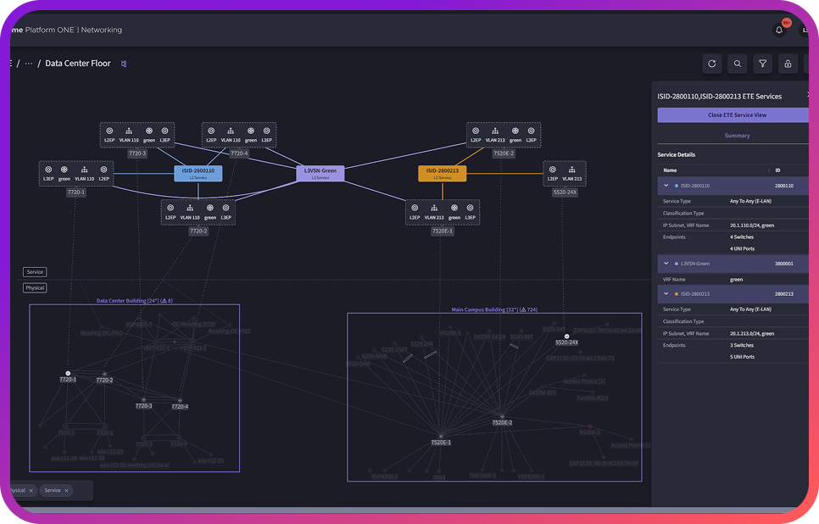Refresh the topology using the refresh icon
This screenshot has width=819, height=524.
[x=711, y=64]
